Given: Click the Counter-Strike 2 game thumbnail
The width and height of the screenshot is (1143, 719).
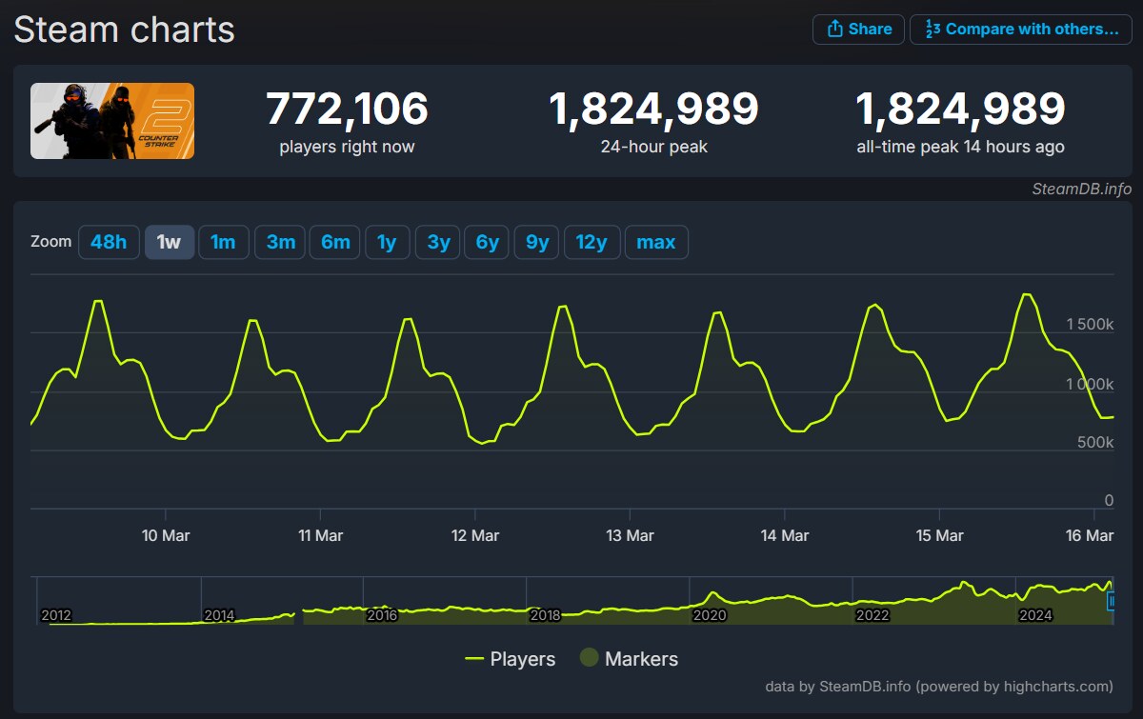Looking at the screenshot, I should (112, 121).
